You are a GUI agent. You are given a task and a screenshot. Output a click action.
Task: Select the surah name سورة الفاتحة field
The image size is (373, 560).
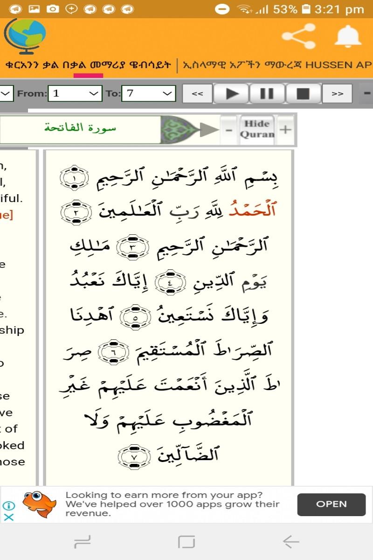[x=80, y=129]
